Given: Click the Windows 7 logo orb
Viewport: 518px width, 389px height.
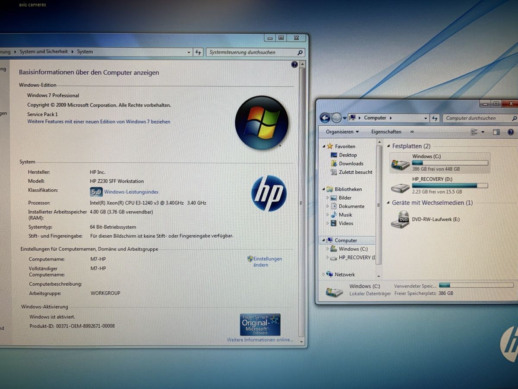Looking at the screenshot, I should coord(262,122).
